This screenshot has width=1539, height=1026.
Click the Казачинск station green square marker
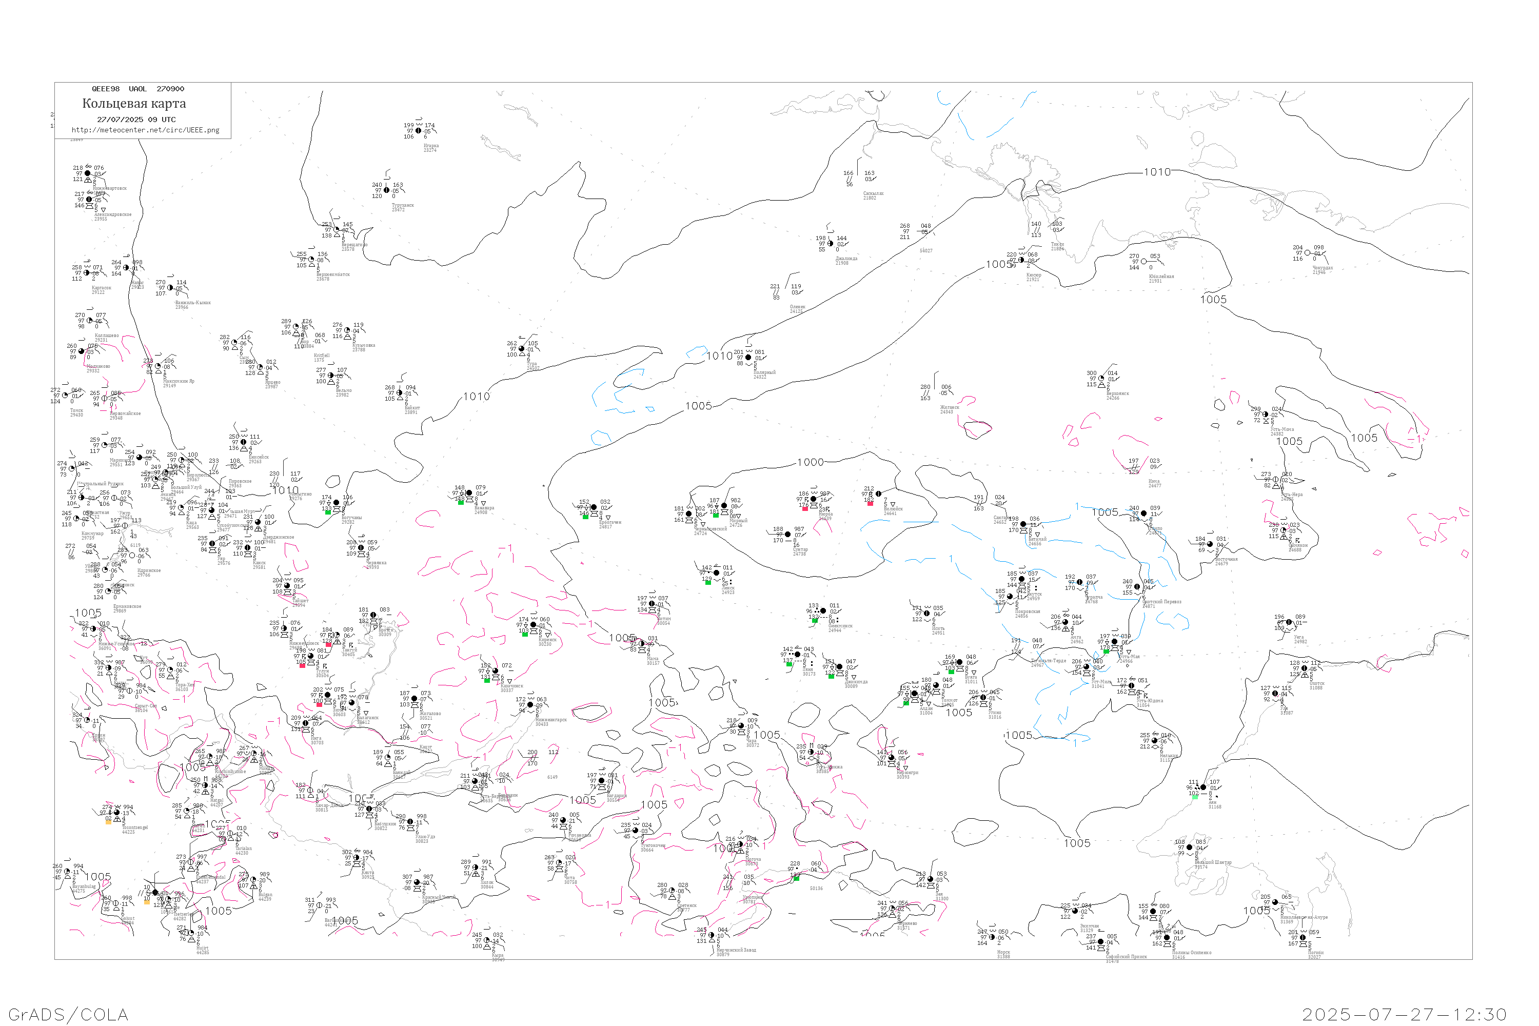487,681
